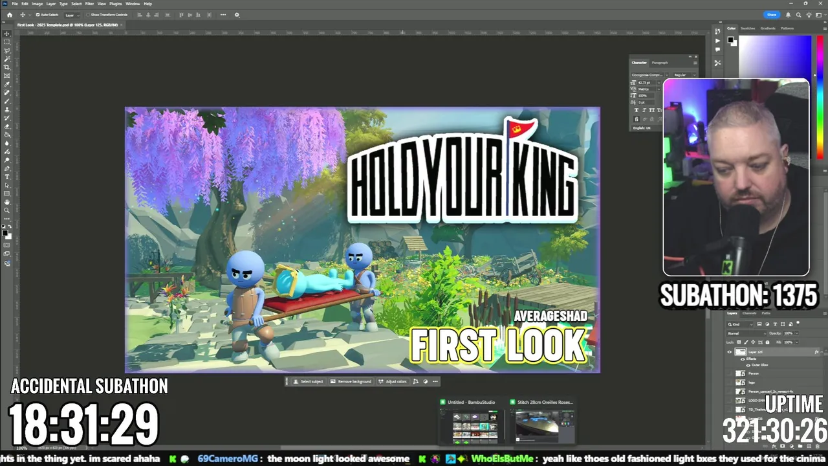Click the lock all padlock icon

(x=767, y=342)
